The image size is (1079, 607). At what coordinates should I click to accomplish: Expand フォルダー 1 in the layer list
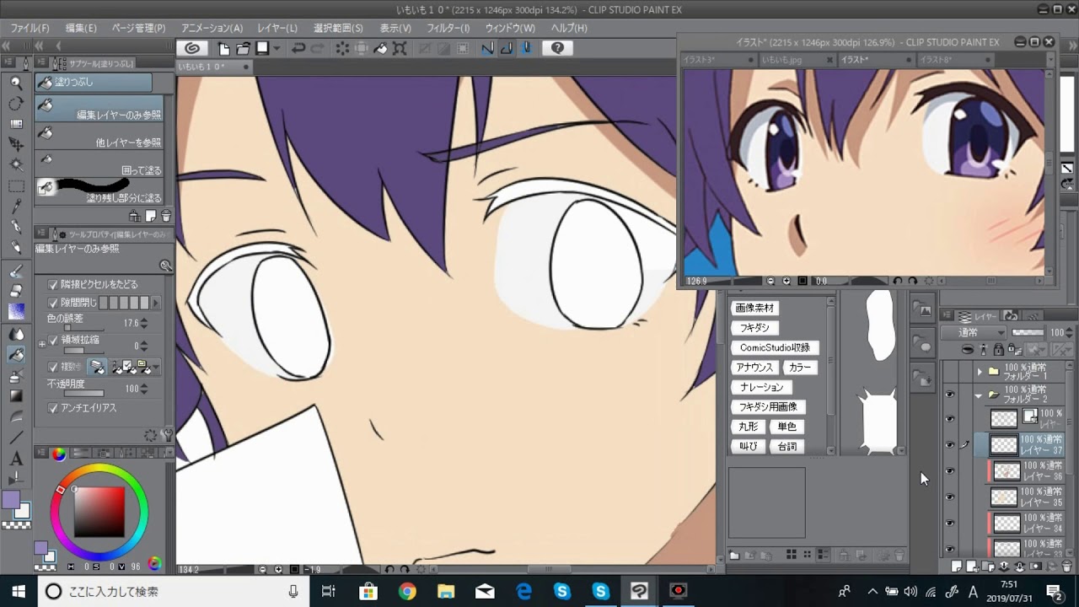[x=980, y=371]
